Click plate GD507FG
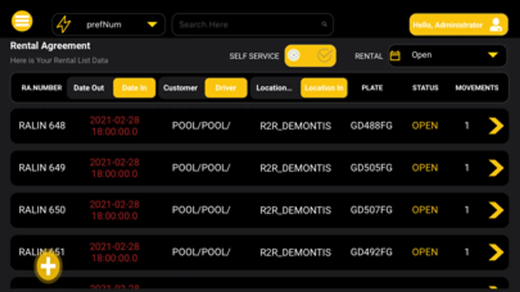Image resolution: width=520 pixels, height=292 pixels. [x=371, y=210]
